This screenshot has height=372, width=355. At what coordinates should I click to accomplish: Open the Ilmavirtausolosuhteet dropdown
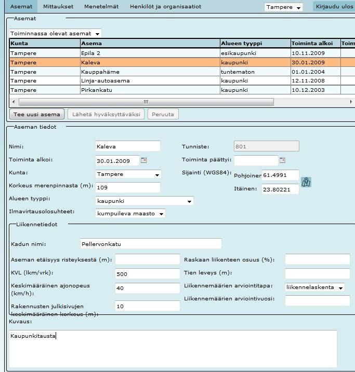click(x=130, y=214)
